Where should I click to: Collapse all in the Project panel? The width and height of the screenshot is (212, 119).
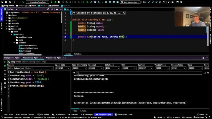(52, 9)
